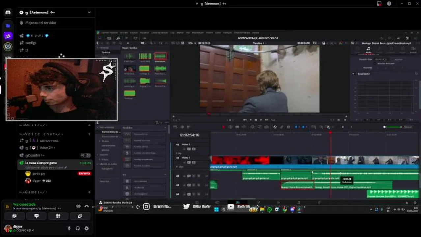Choose the Trim Edit mode tool
Image resolution: width=421 pixels, height=237 pixels.
pyautogui.click(x=230, y=127)
